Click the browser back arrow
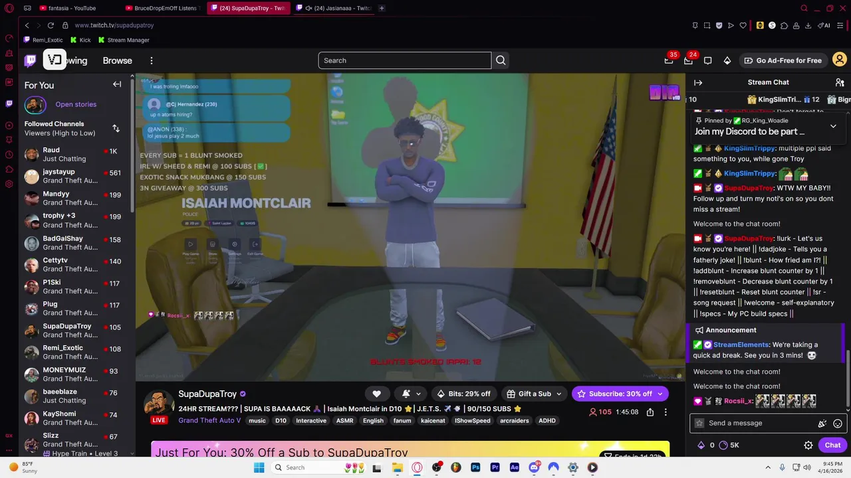The image size is (851, 478). point(27,25)
